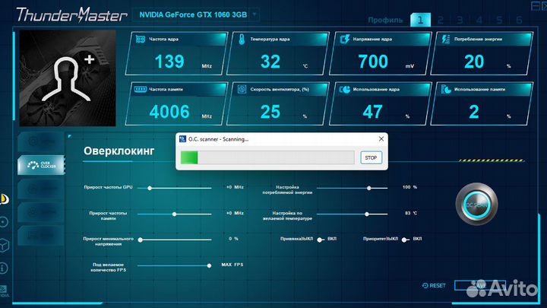Click the Настройка по желаемой температуре slider handle
The height and width of the screenshot is (308, 547).
click(x=367, y=214)
